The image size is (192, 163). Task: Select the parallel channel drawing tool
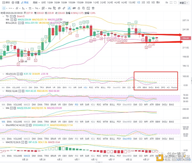pyautogui.click(x=17, y=8)
